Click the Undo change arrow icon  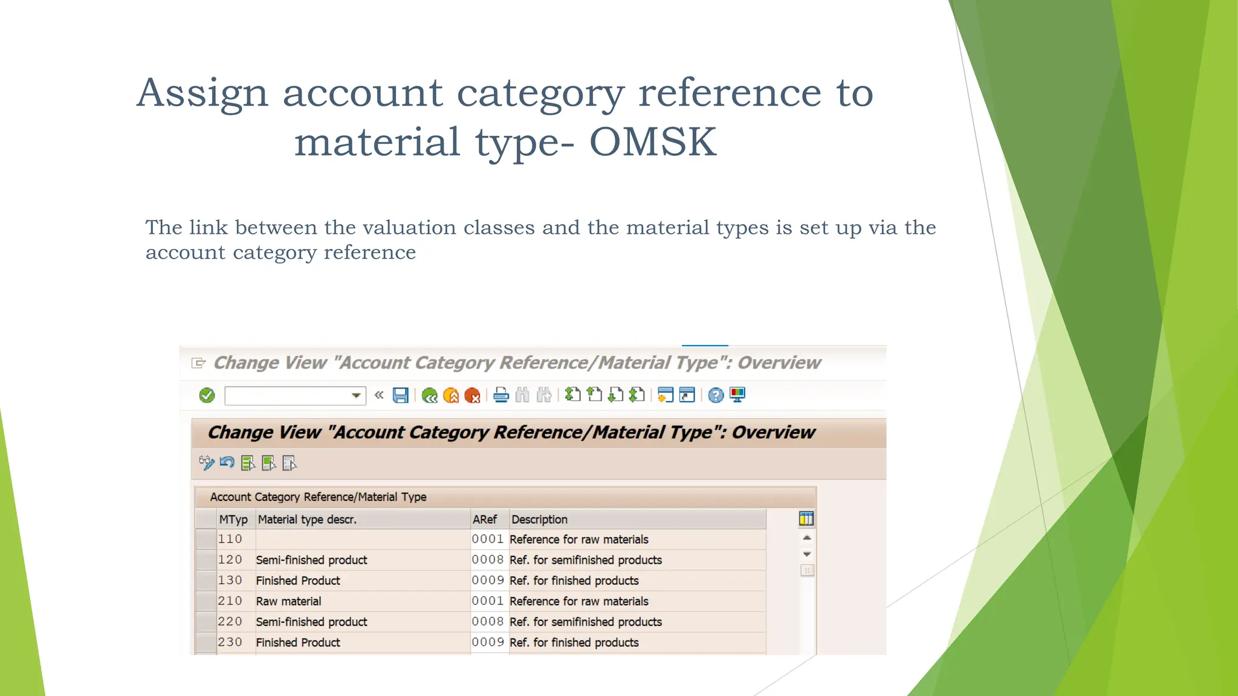point(227,463)
